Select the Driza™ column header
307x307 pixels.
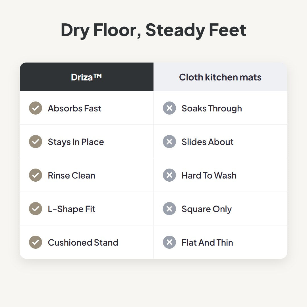pos(86,77)
